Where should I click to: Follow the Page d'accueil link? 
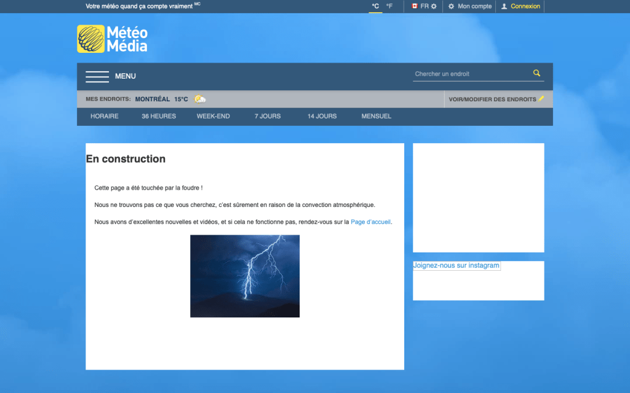coord(370,222)
